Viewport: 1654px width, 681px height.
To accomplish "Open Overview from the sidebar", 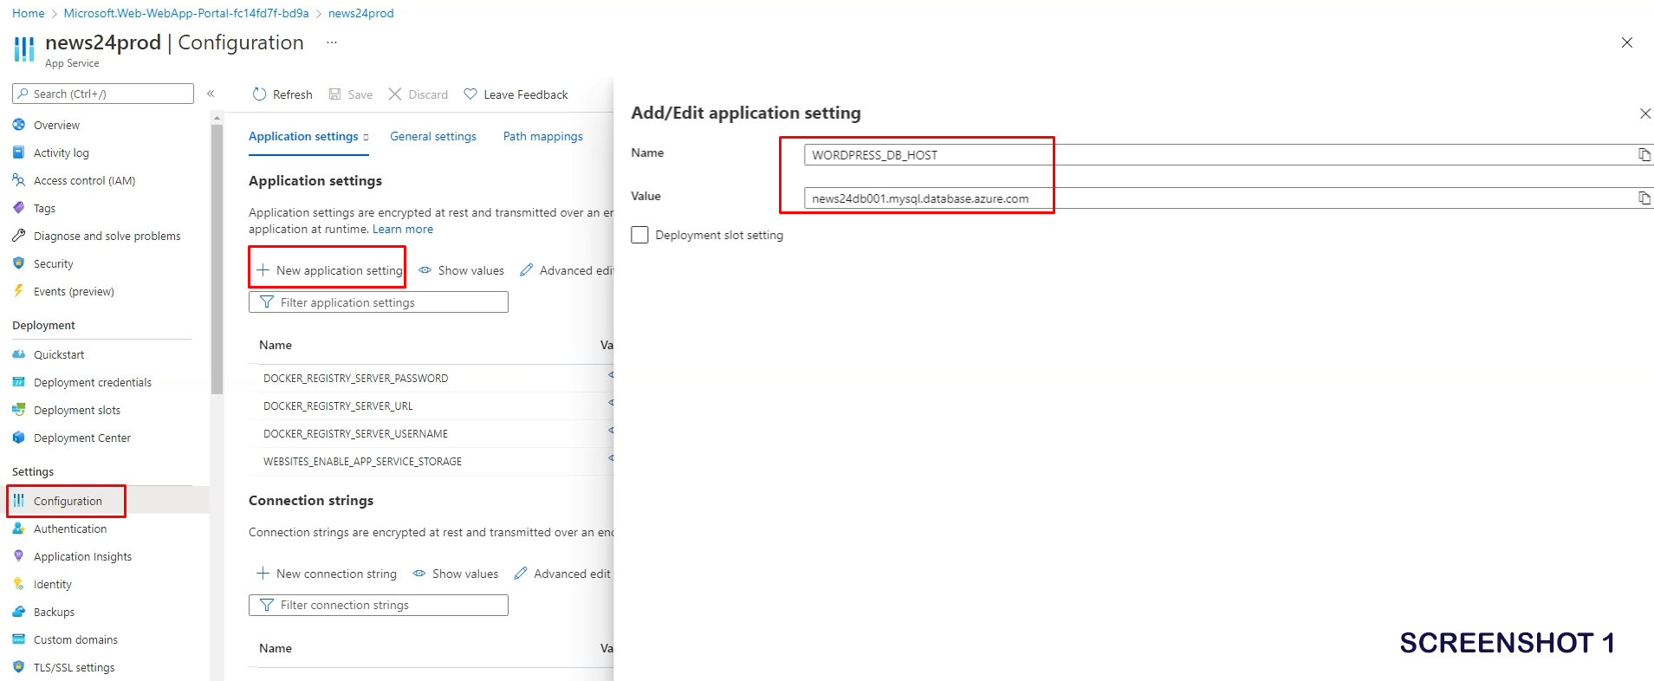I will tap(56, 126).
